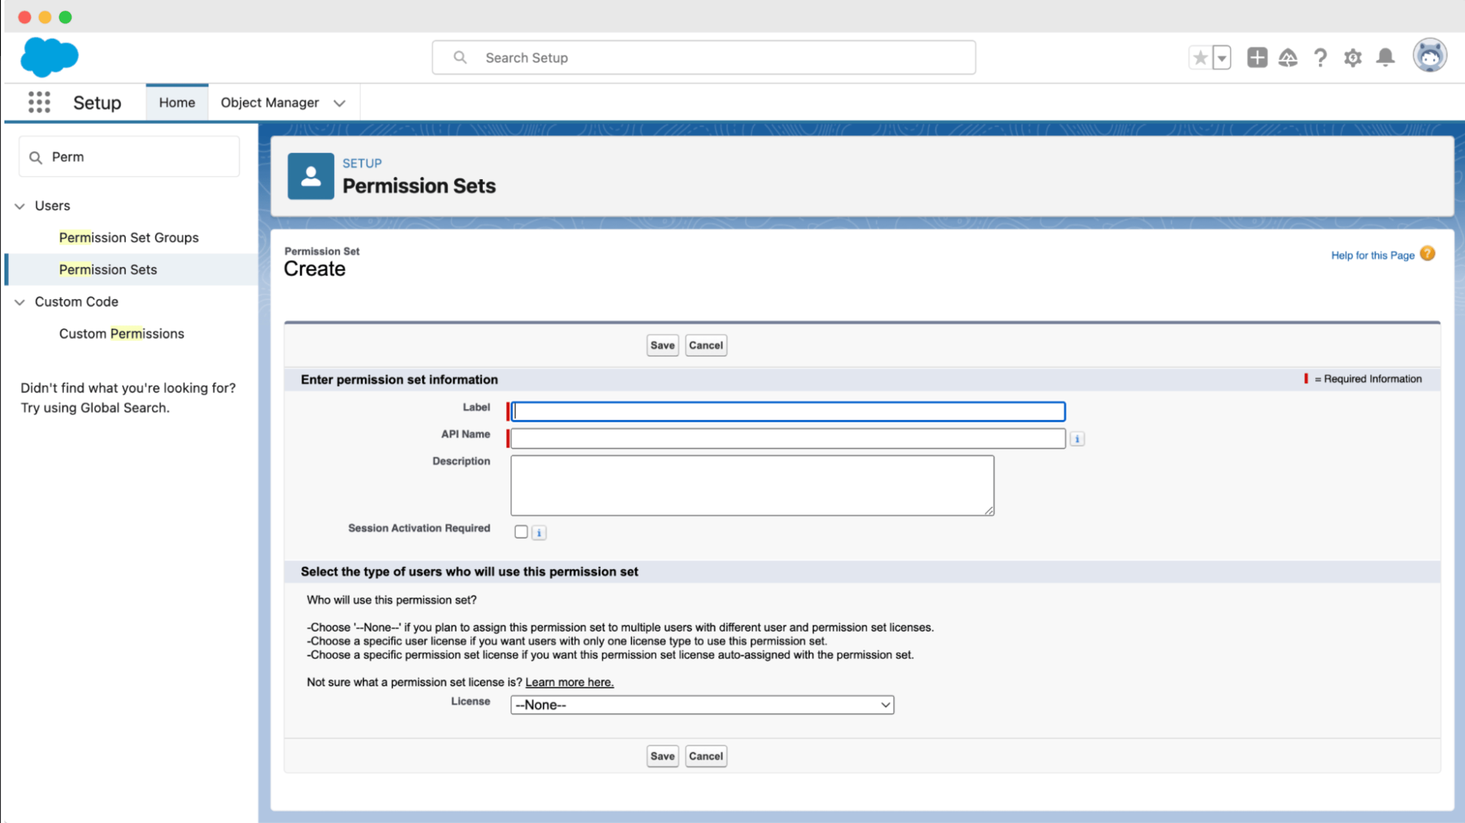Open Global Actions plus icon

[x=1257, y=57]
